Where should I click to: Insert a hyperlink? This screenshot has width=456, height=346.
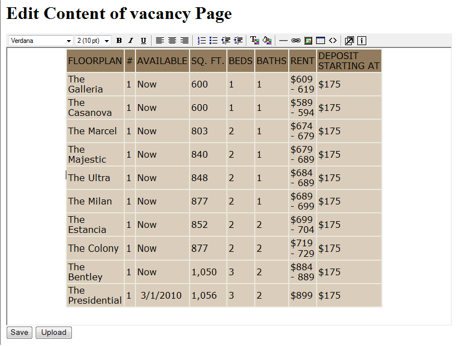point(295,41)
